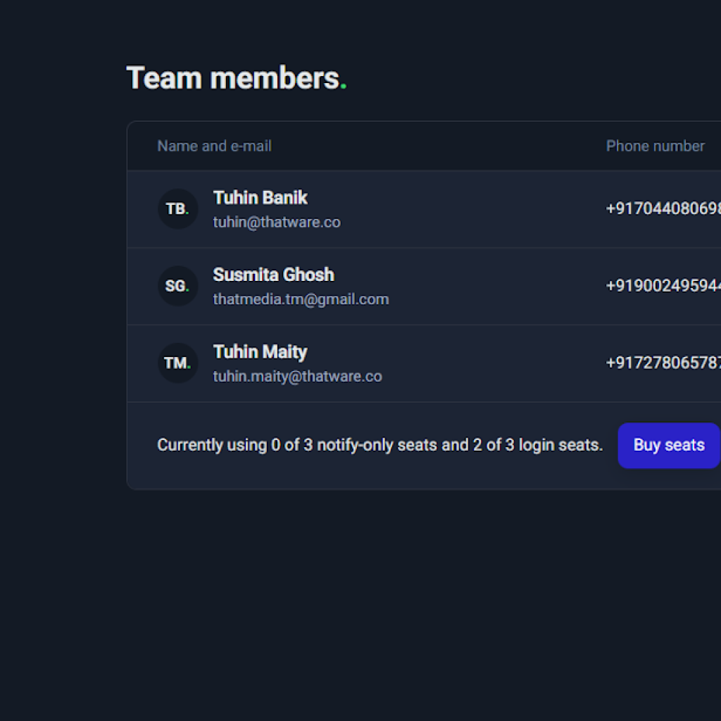Click the TB initials avatar

point(177,209)
